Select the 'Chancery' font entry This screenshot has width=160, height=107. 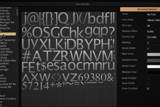tap(5, 49)
